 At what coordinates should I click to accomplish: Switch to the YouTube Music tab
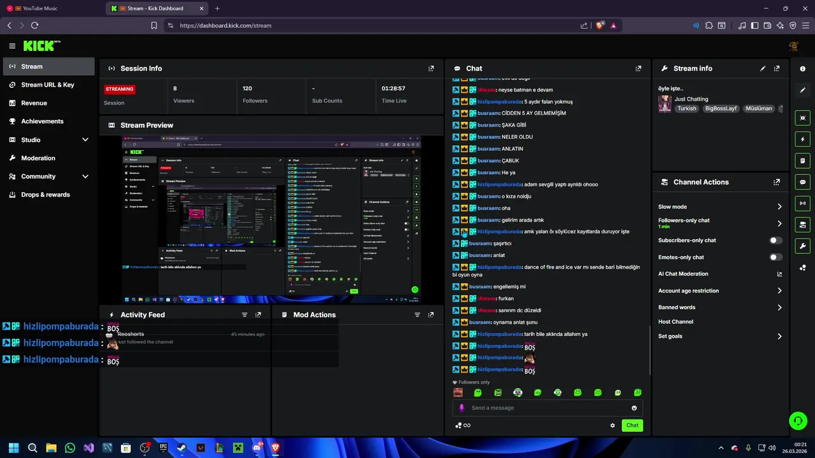tap(51, 8)
